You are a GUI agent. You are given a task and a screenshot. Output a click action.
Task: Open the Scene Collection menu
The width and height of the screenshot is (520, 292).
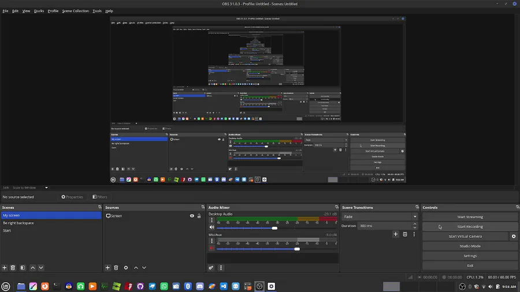[x=76, y=11]
